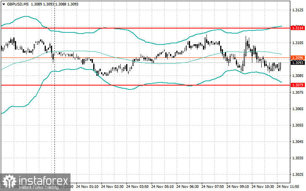Select the red 1.3079 price level label
The height and width of the screenshot is (191, 306).
click(298, 85)
